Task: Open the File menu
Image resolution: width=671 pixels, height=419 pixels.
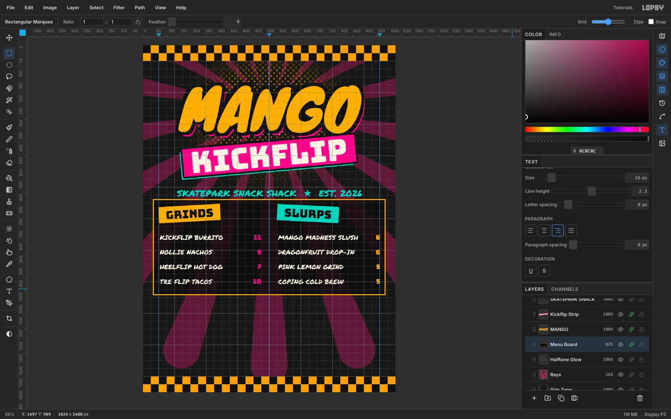Action: (10, 8)
